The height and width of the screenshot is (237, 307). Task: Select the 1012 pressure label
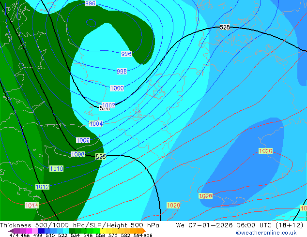42,187
